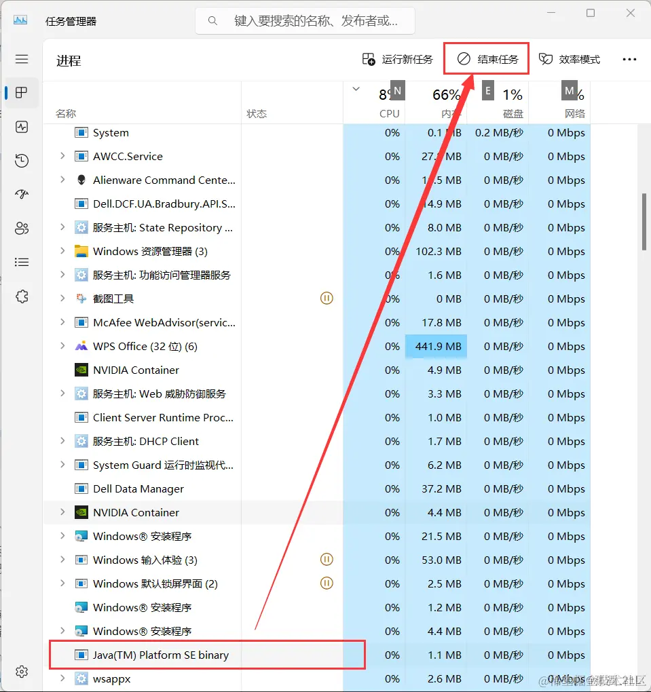The height and width of the screenshot is (692, 651).
Task: Open Task Manager settings gear
Action: 22,672
